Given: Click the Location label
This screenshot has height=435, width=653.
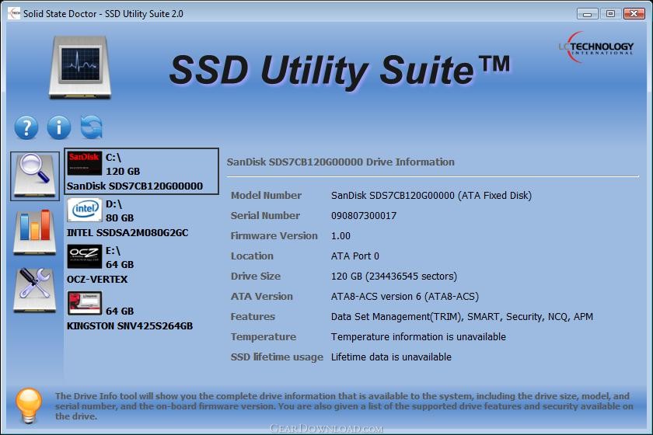Looking at the screenshot, I should 252,256.
